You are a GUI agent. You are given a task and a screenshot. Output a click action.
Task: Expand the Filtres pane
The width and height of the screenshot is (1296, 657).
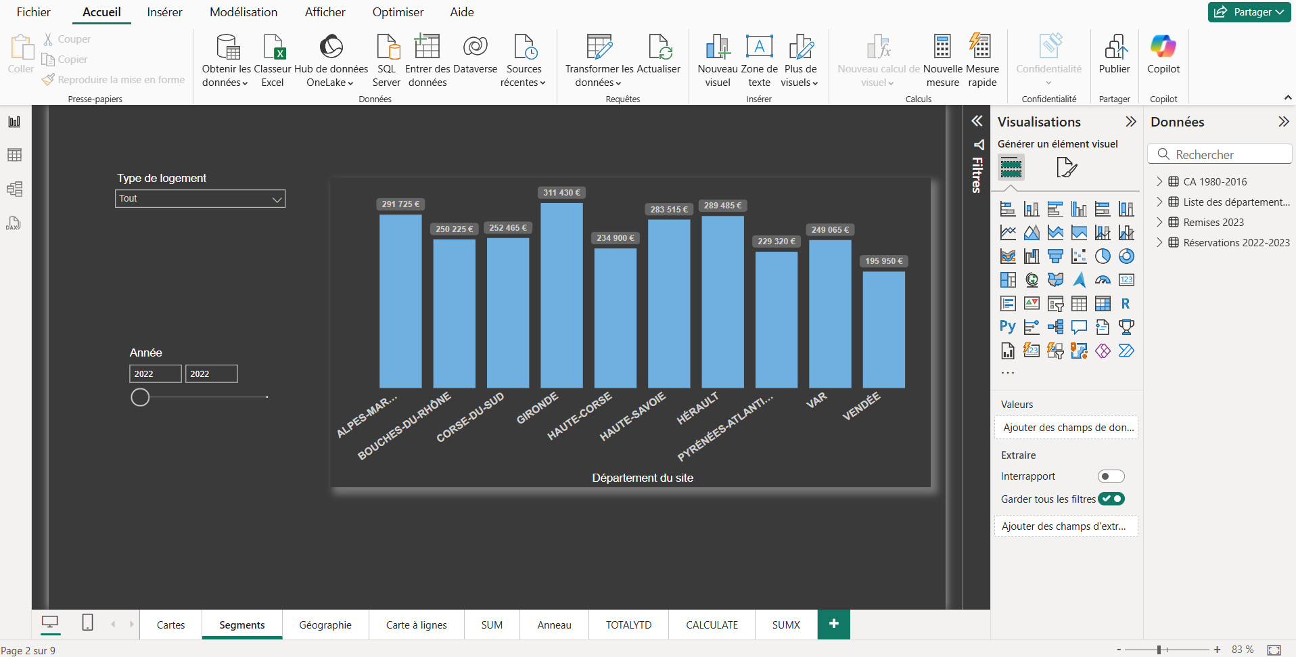click(977, 121)
